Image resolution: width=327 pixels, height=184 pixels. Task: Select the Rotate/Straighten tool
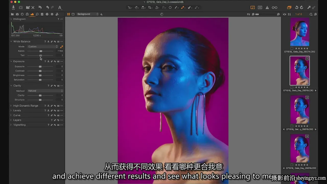[x=157, y=8]
